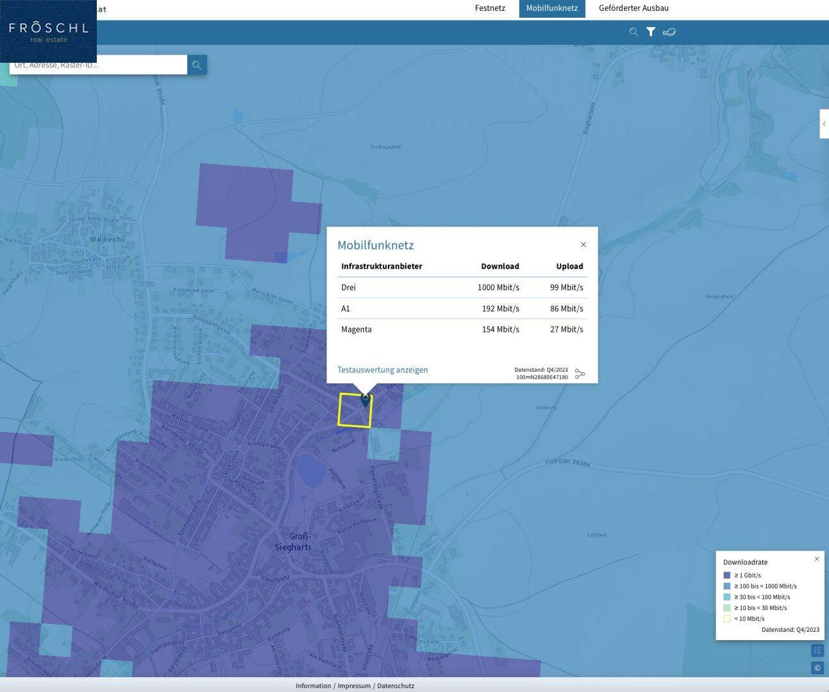The height and width of the screenshot is (692, 829).
Task: Click the ≥ 30 bis < 100 Mbit/s swatch
Action: coord(727,597)
